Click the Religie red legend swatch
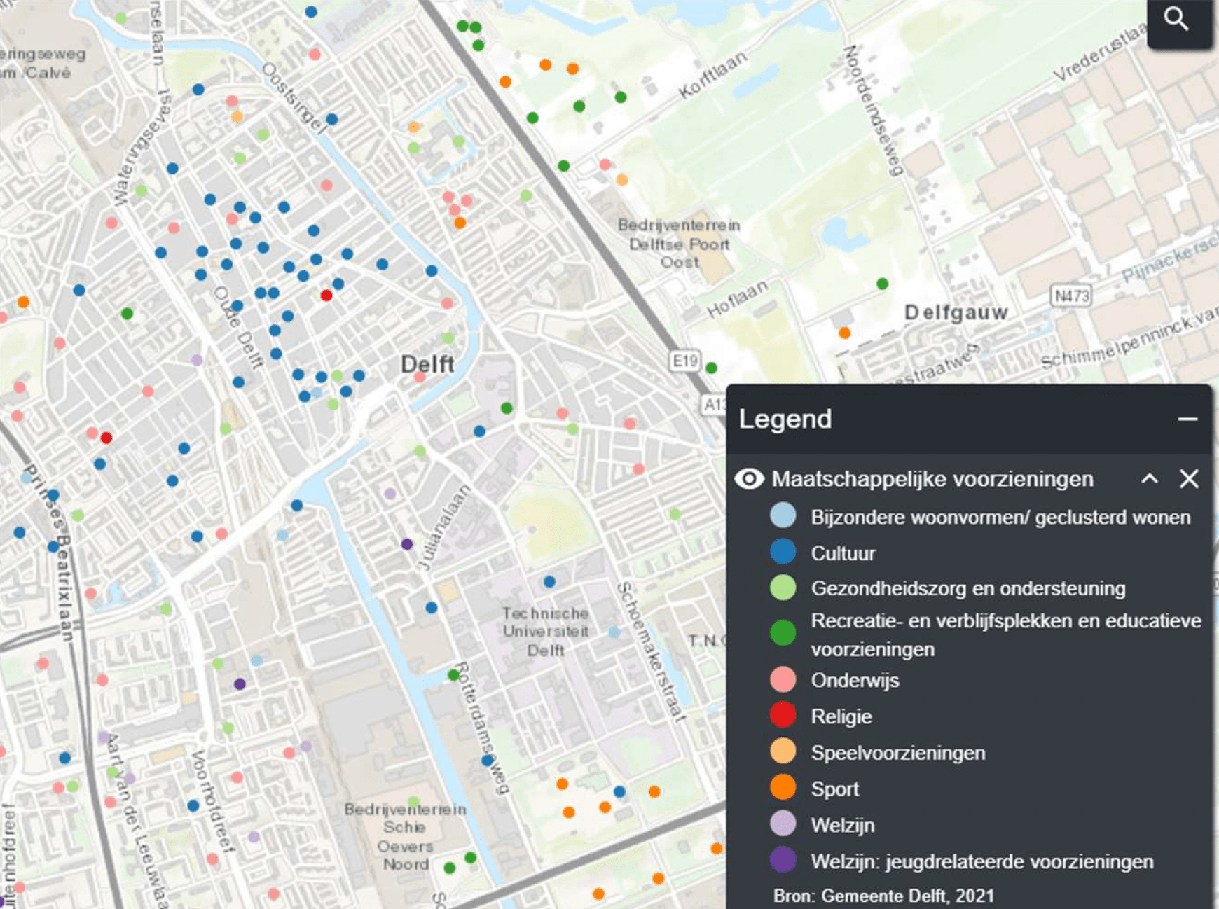1219x909 pixels. 783,715
